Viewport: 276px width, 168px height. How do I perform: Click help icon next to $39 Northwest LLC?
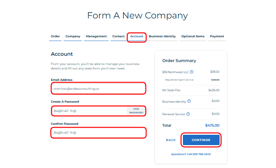(x=192, y=72)
